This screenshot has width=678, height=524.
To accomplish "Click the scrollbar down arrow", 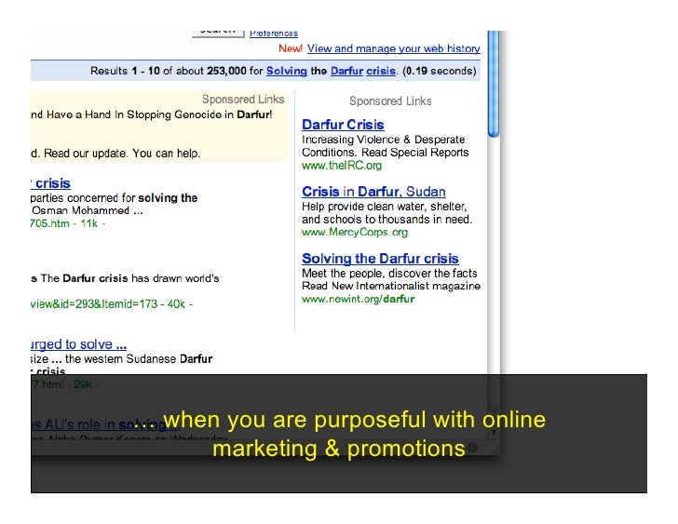I will (494, 432).
